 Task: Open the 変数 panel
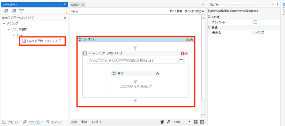[74, 122]
